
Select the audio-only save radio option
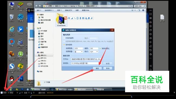[64, 38]
